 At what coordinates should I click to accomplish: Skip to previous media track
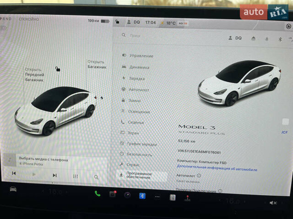coord(14,173)
